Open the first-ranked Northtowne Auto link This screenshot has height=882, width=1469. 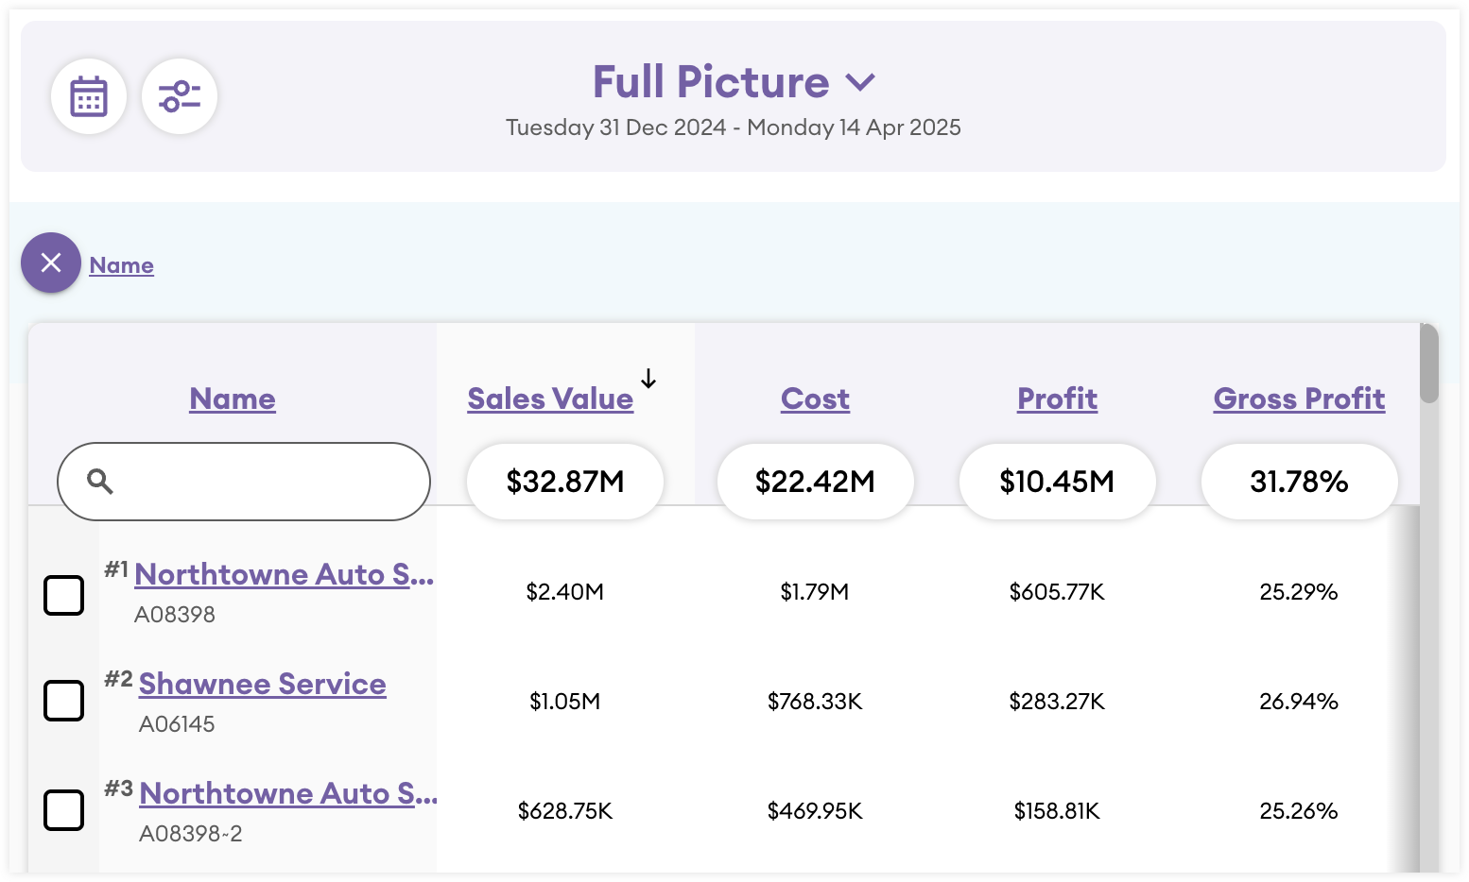pyautogui.click(x=284, y=574)
